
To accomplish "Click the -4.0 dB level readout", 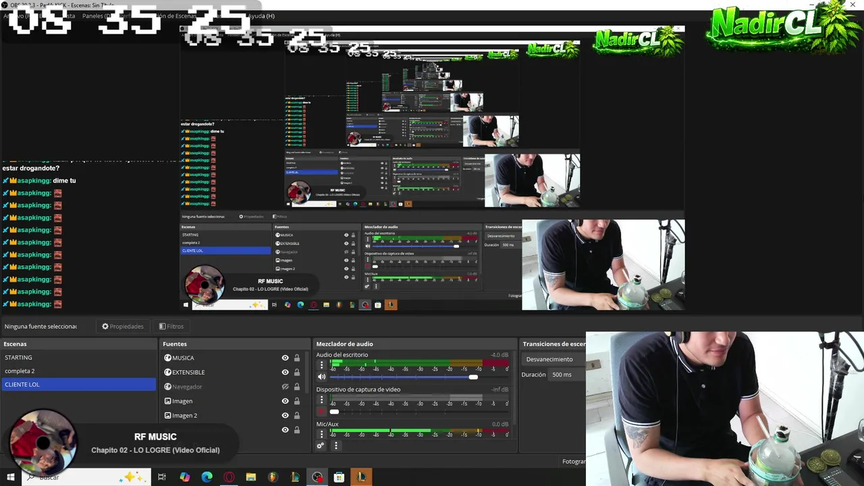I will click(500, 355).
